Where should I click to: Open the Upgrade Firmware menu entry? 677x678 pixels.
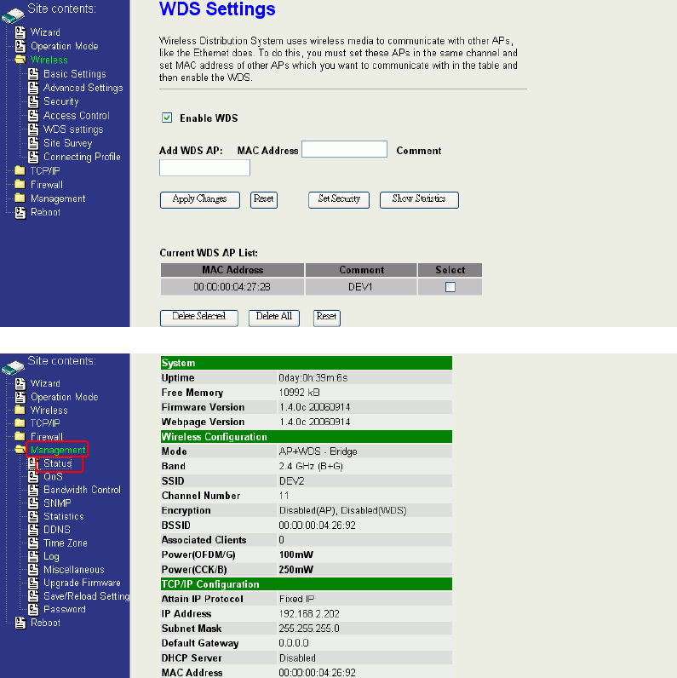click(x=82, y=583)
